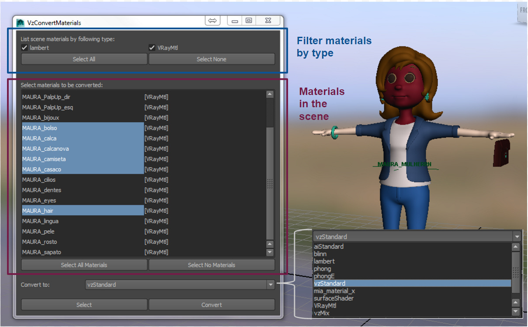
Task: Toggle the lambert material type checkbox
Action: [25, 48]
